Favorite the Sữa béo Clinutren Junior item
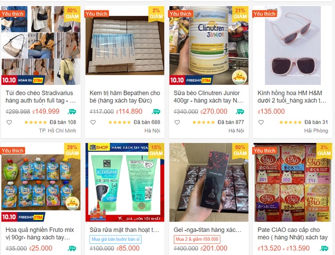The image size is (335, 255). [x=177, y=123]
